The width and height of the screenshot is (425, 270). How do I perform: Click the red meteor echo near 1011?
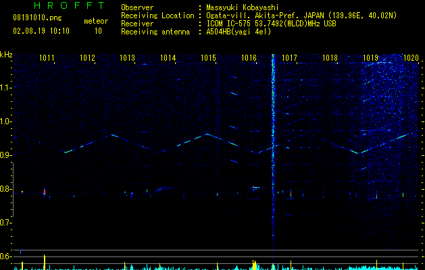[x=45, y=192]
